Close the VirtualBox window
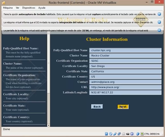Viewport: 165px width, 137px height. pyautogui.click(x=159, y=2)
